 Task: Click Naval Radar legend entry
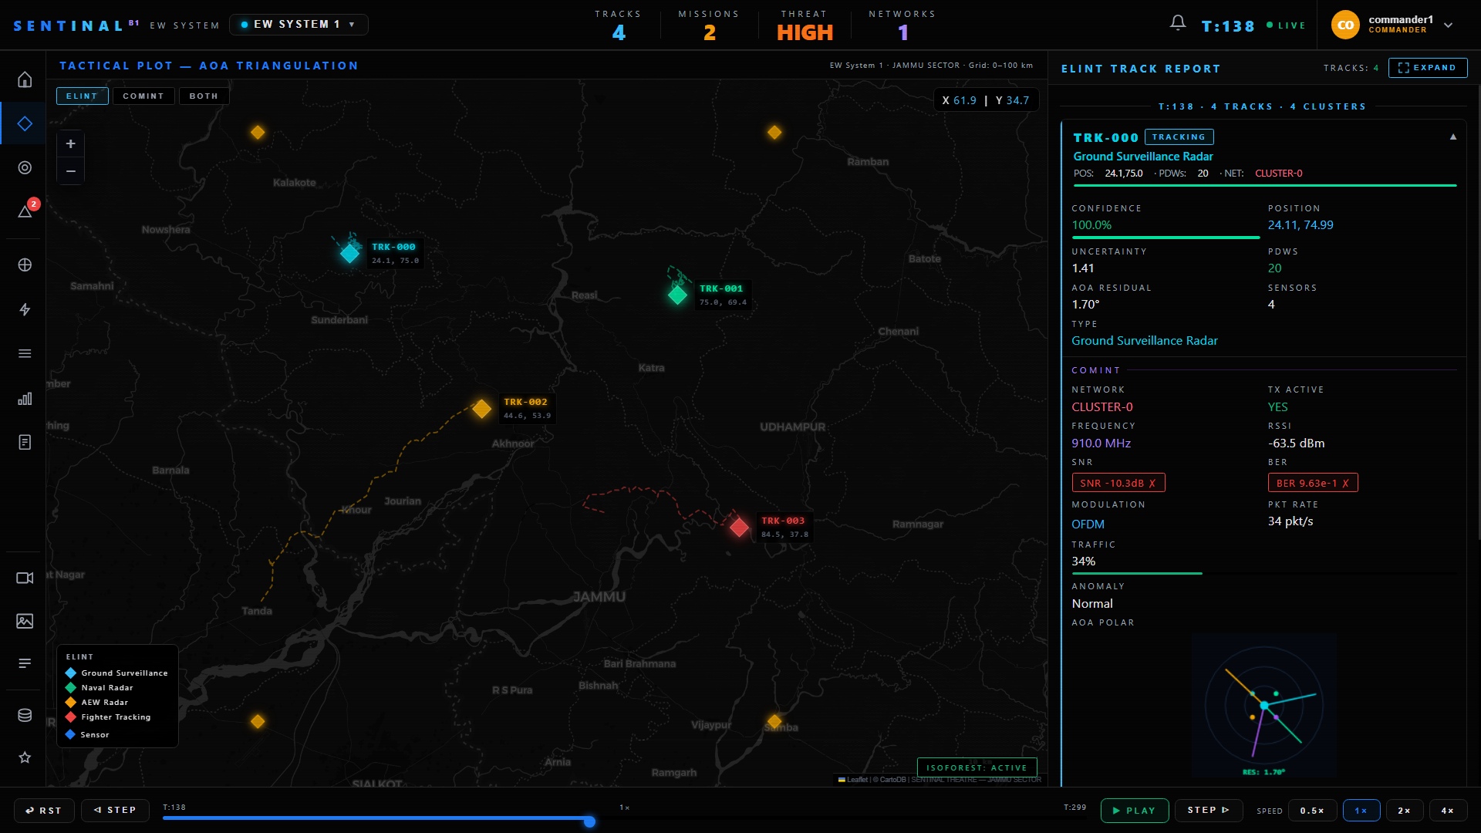[x=107, y=688]
